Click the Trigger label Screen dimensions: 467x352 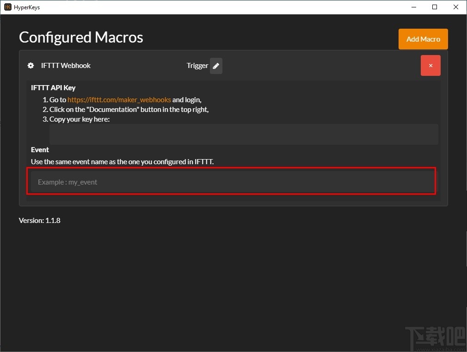click(197, 66)
